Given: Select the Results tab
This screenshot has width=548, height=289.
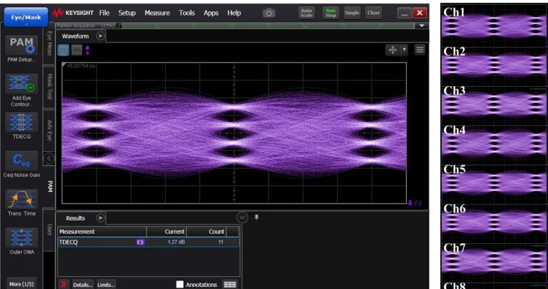Looking at the screenshot, I should (x=76, y=218).
